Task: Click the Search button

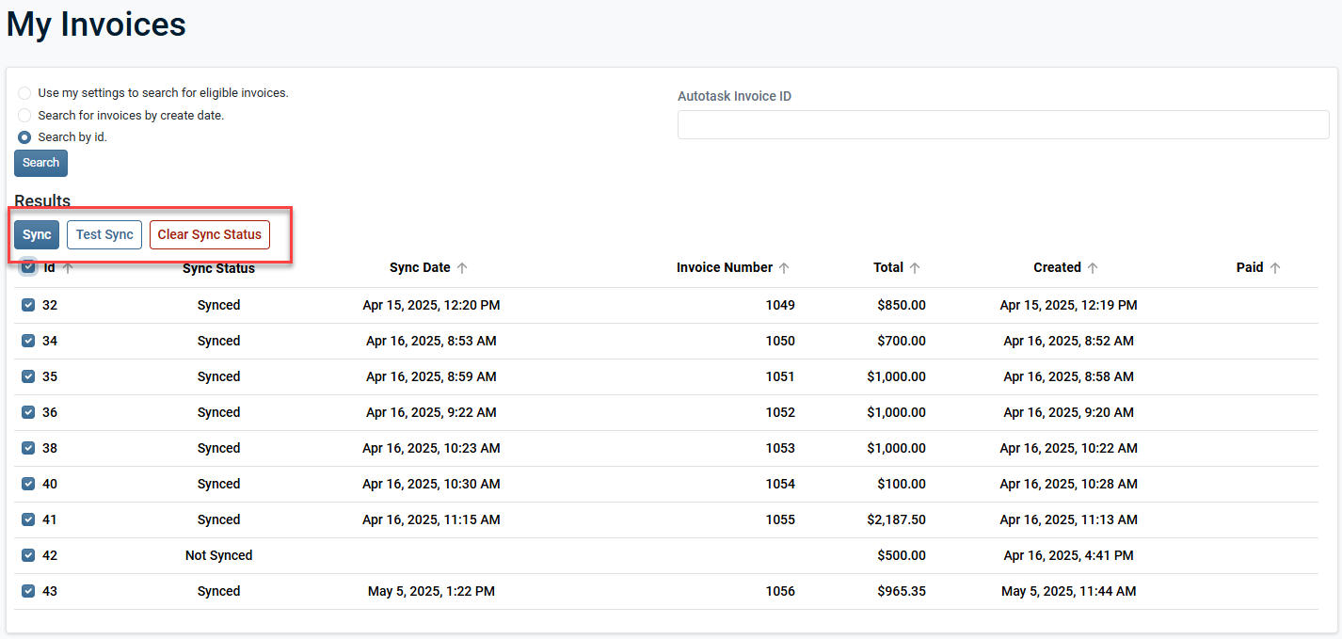Action: coord(40,163)
